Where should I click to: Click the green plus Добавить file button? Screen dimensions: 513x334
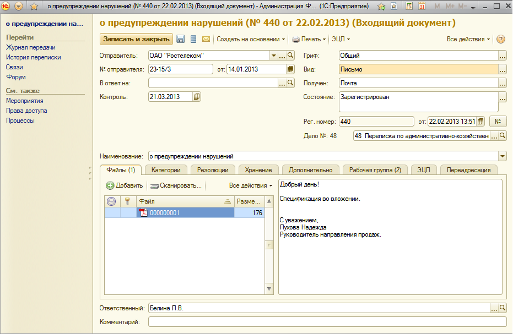(x=125, y=185)
